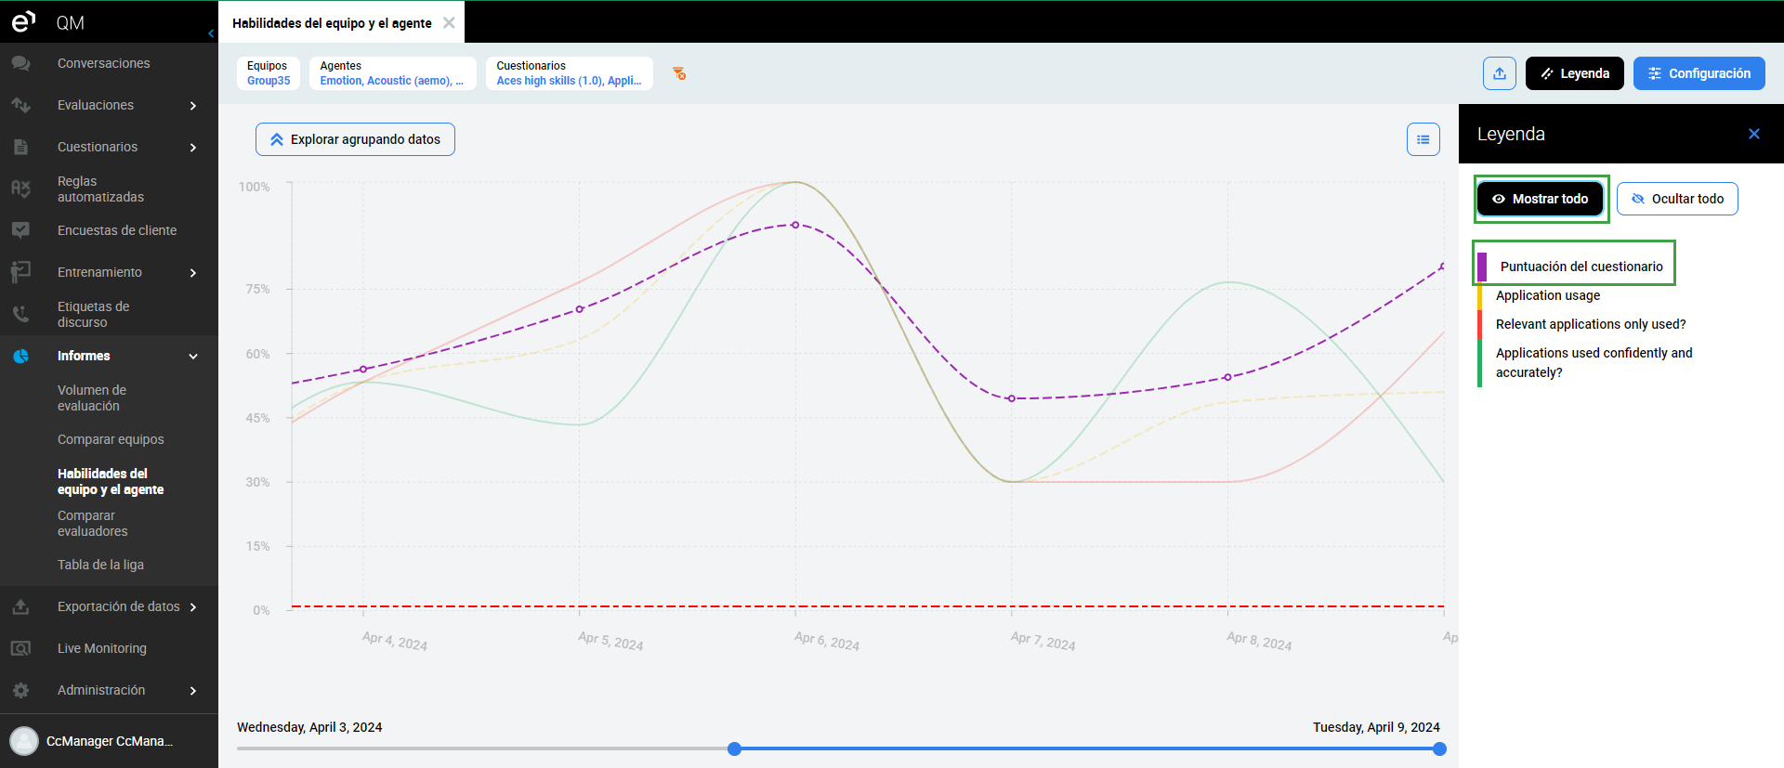1784x768 pixels.
Task: Expand the Administración submenu chevron
Action: [x=193, y=691]
